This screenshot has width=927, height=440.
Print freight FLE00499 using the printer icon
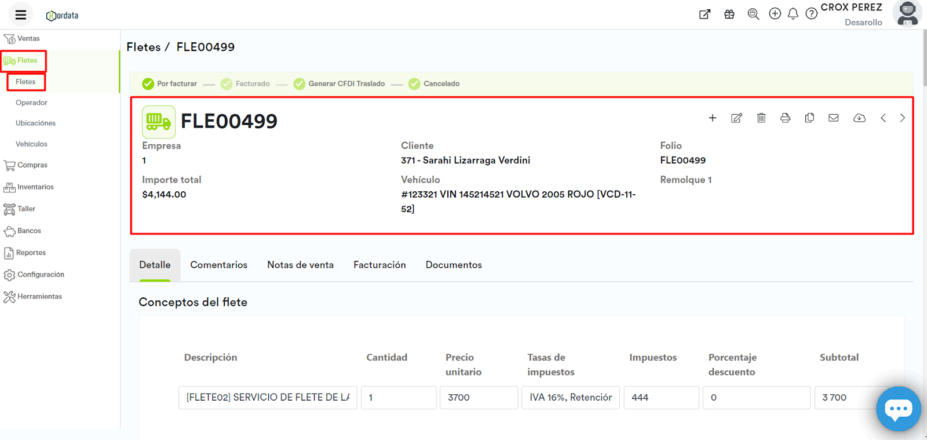785,118
